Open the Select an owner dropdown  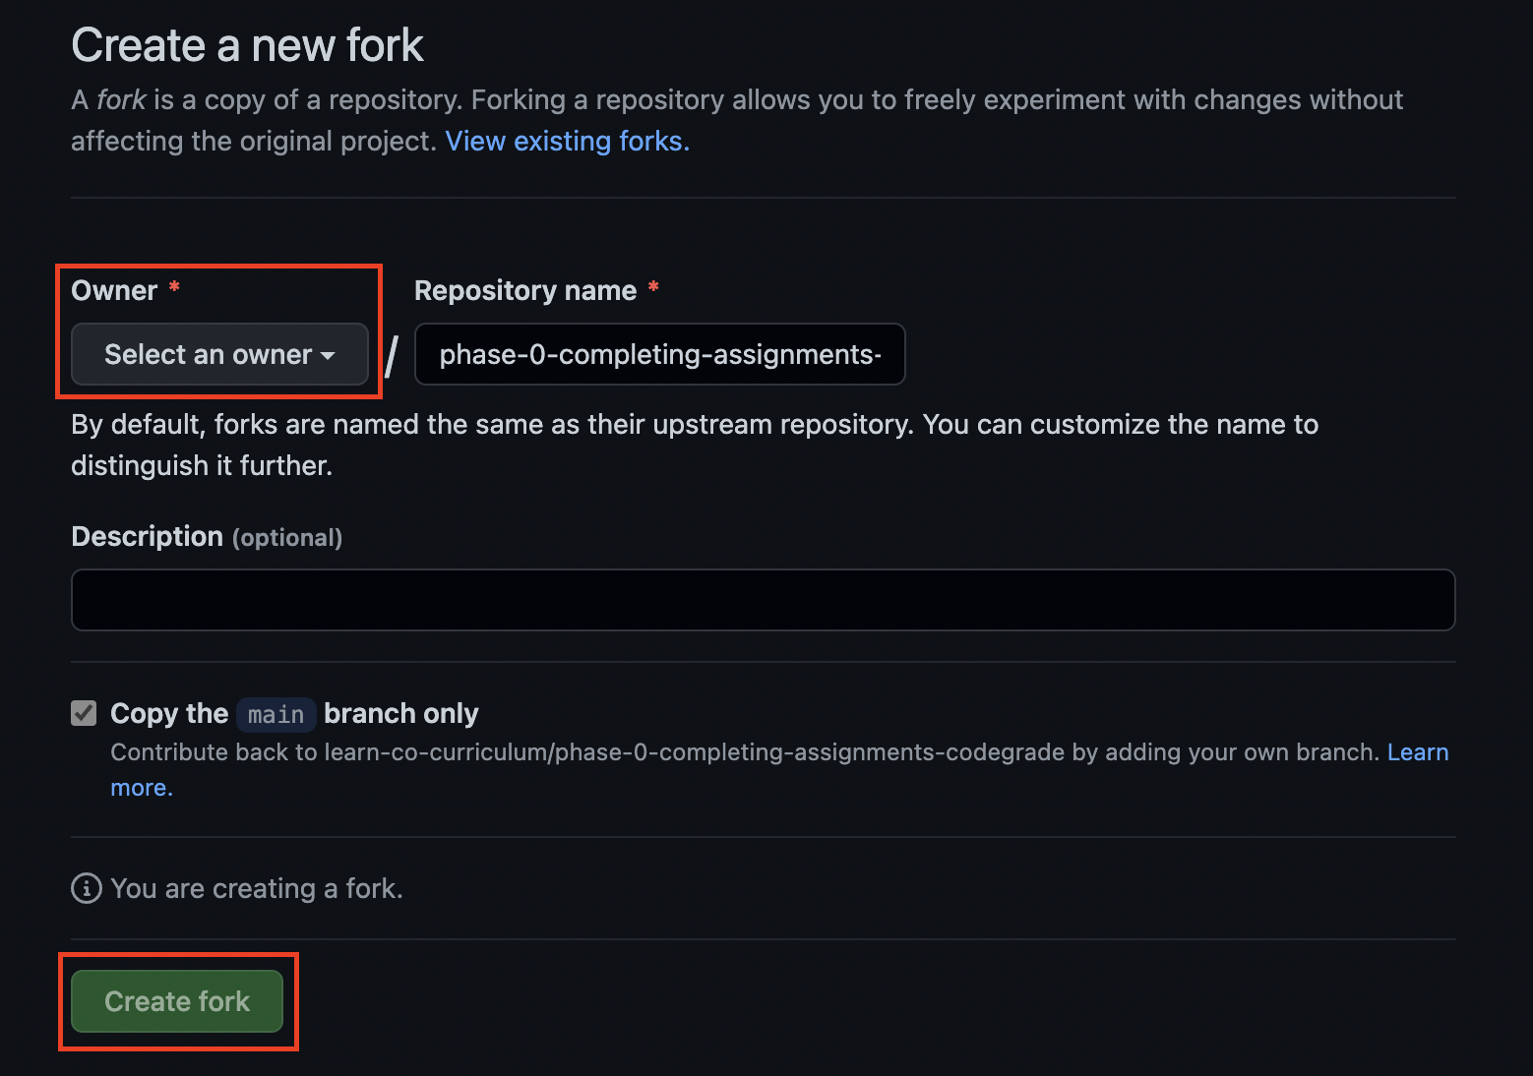[x=219, y=354]
